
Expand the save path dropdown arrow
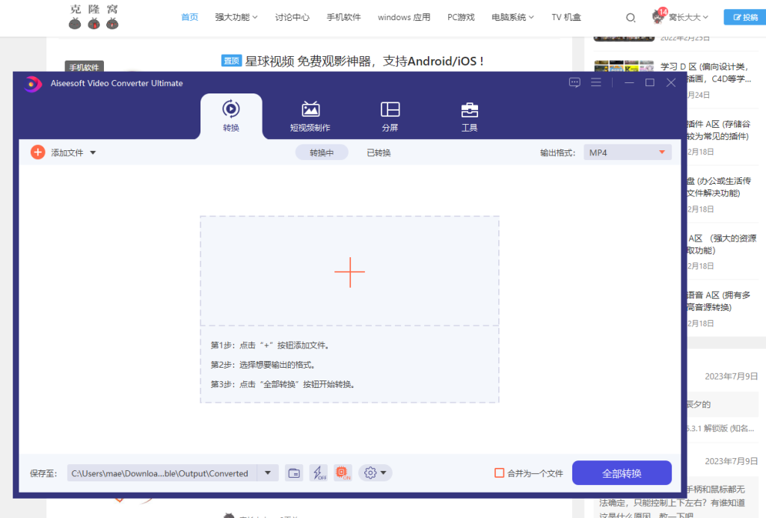click(x=268, y=473)
